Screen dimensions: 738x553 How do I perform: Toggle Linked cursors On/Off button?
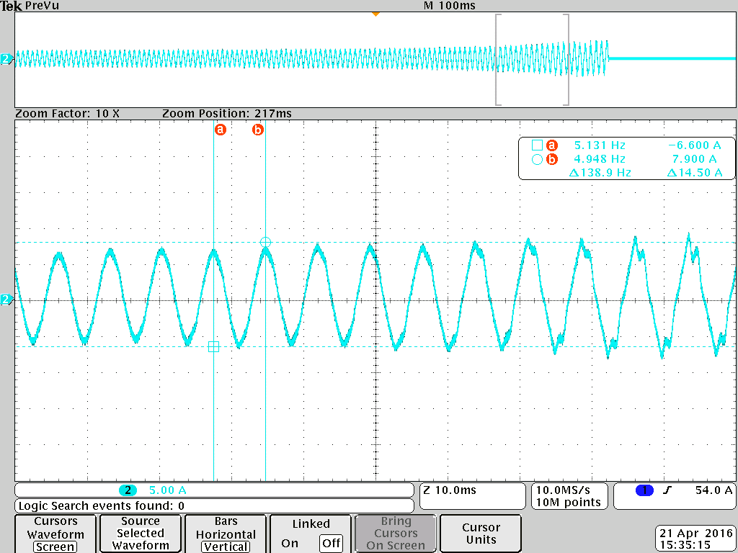point(311,534)
